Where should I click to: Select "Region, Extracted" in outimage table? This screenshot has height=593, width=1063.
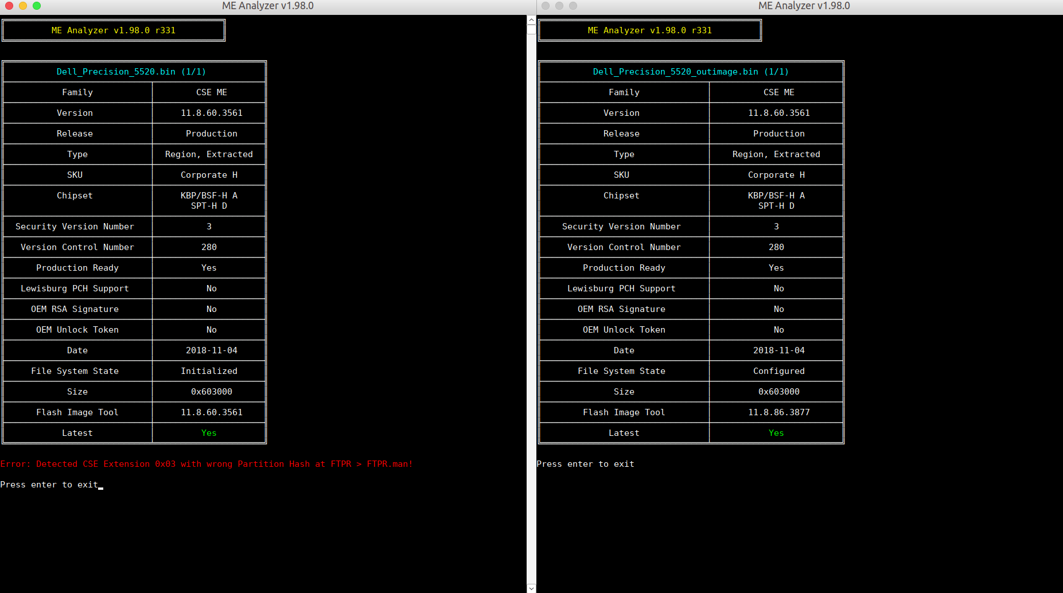pos(776,154)
